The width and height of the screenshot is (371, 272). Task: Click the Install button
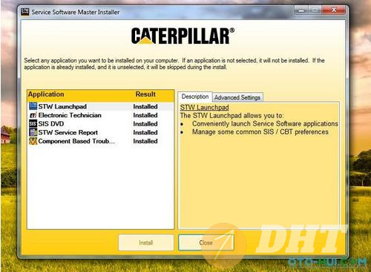[146, 242]
